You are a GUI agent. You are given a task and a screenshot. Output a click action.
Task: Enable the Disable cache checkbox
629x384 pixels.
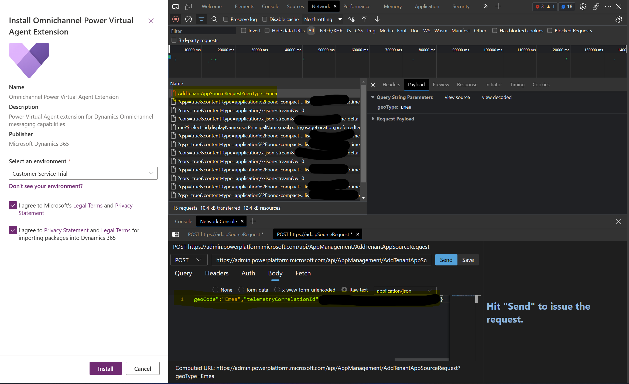(x=265, y=19)
